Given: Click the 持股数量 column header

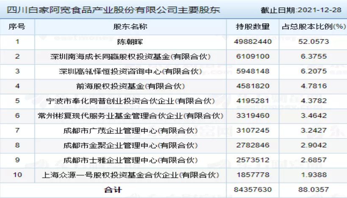Looking at the screenshot, I should tap(253, 27).
